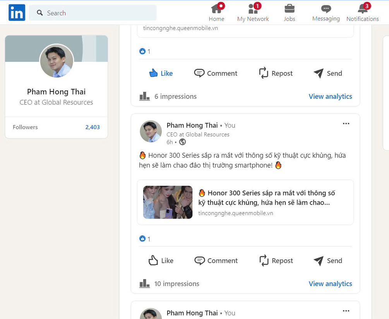Open the 2,403 followers count
389x319 pixels.
93,127
